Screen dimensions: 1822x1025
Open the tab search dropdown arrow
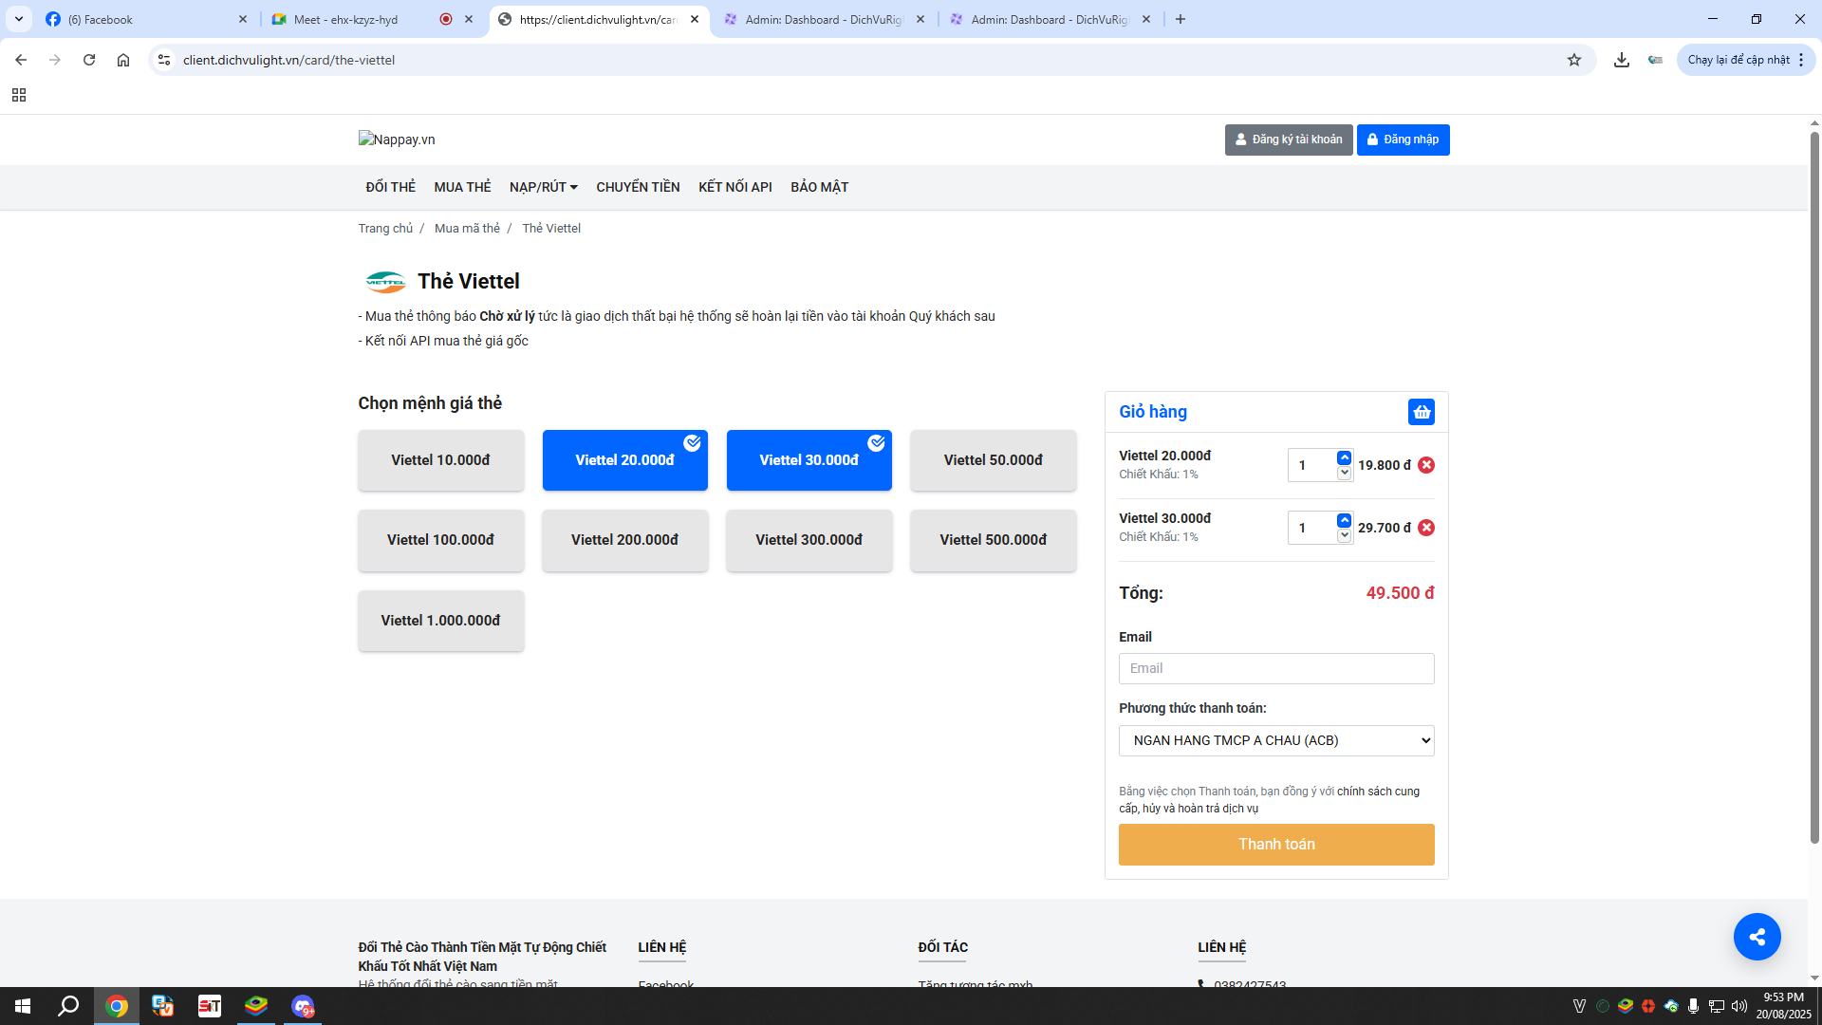coord(19,19)
